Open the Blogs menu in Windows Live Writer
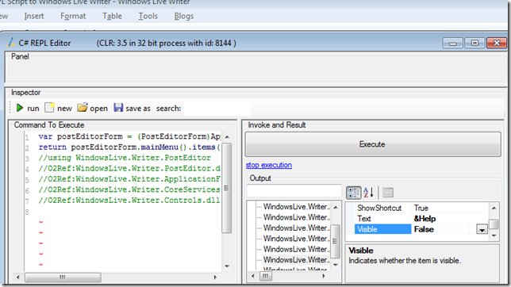The image size is (511, 287). click(x=184, y=16)
